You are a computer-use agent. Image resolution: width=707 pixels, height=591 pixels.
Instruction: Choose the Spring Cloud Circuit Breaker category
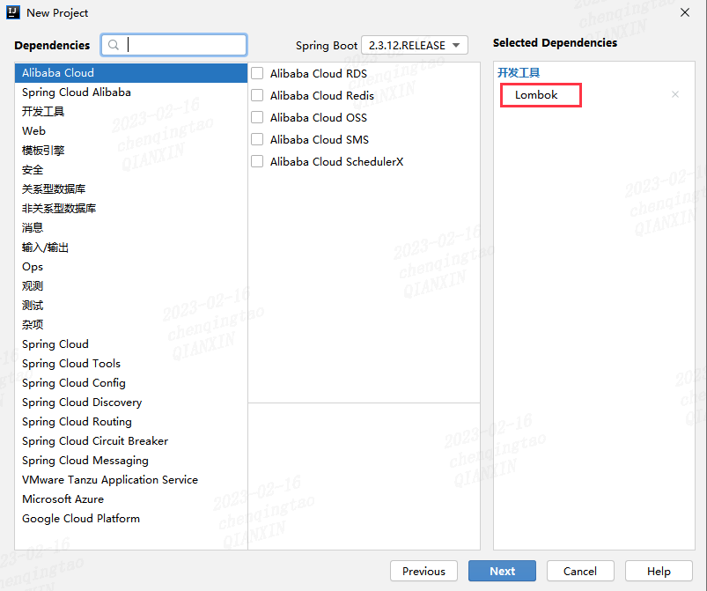(131, 441)
